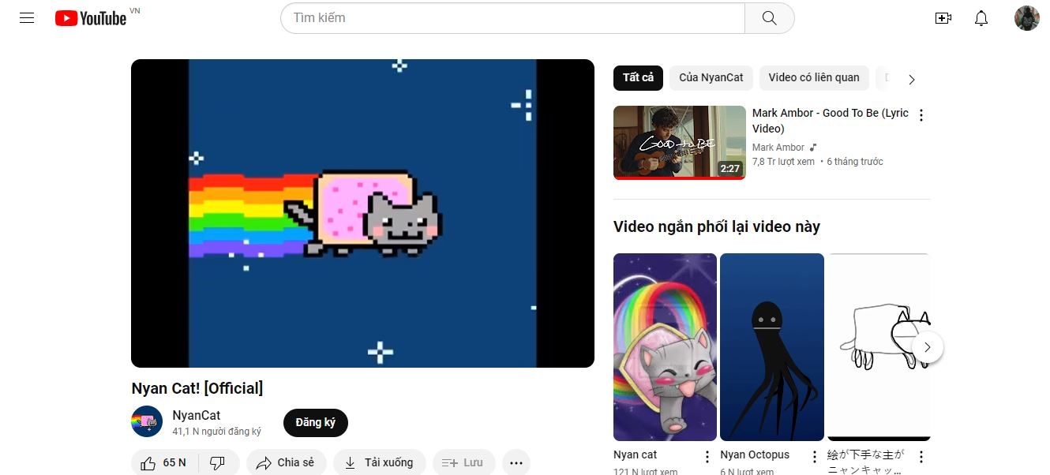Open the sketched cat short thumbnail
This screenshot has height=475, width=1050.
879,347
